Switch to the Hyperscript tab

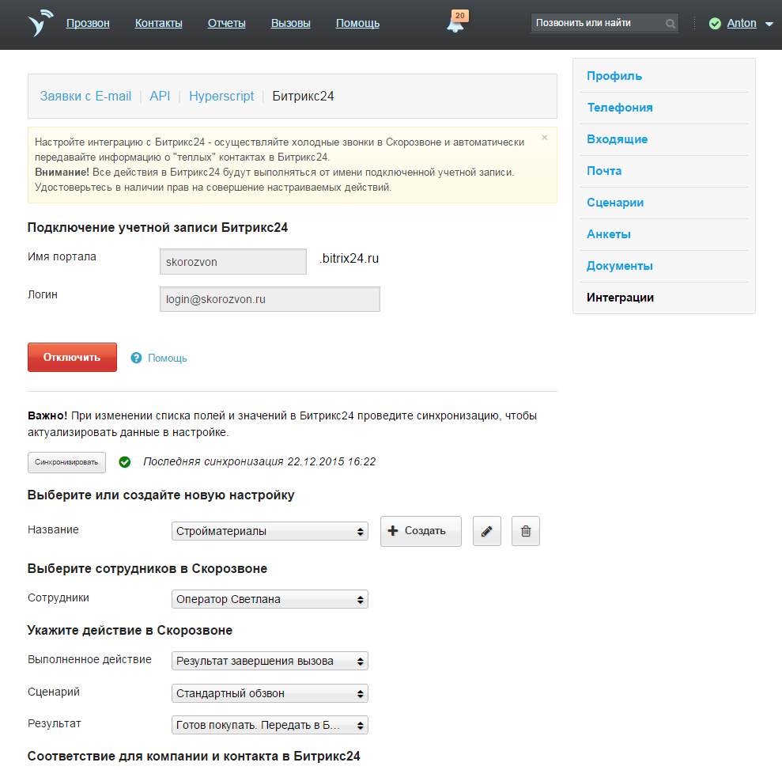221,96
